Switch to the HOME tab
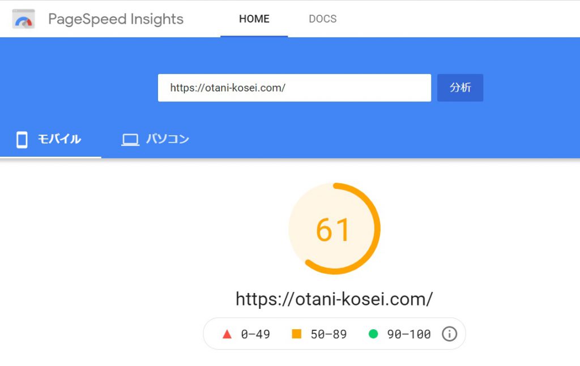580x366 pixels. coord(254,19)
